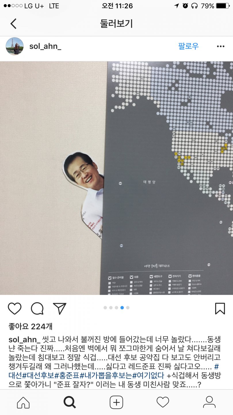The height and width of the screenshot is (415, 233).
Task: Open Search tab with magnifier icon
Action: coord(70,402)
